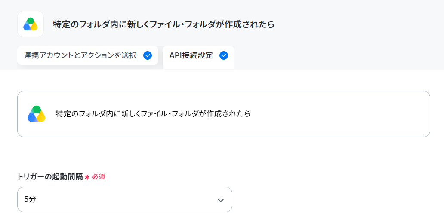This screenshot has height=222, width=444.
Task: Switch to 連携アカウントとアクションを選択 tab
Action: tap(87, 55)
